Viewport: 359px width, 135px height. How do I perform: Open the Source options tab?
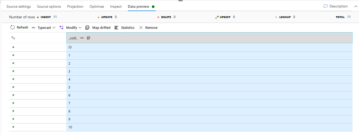(49, 6)
